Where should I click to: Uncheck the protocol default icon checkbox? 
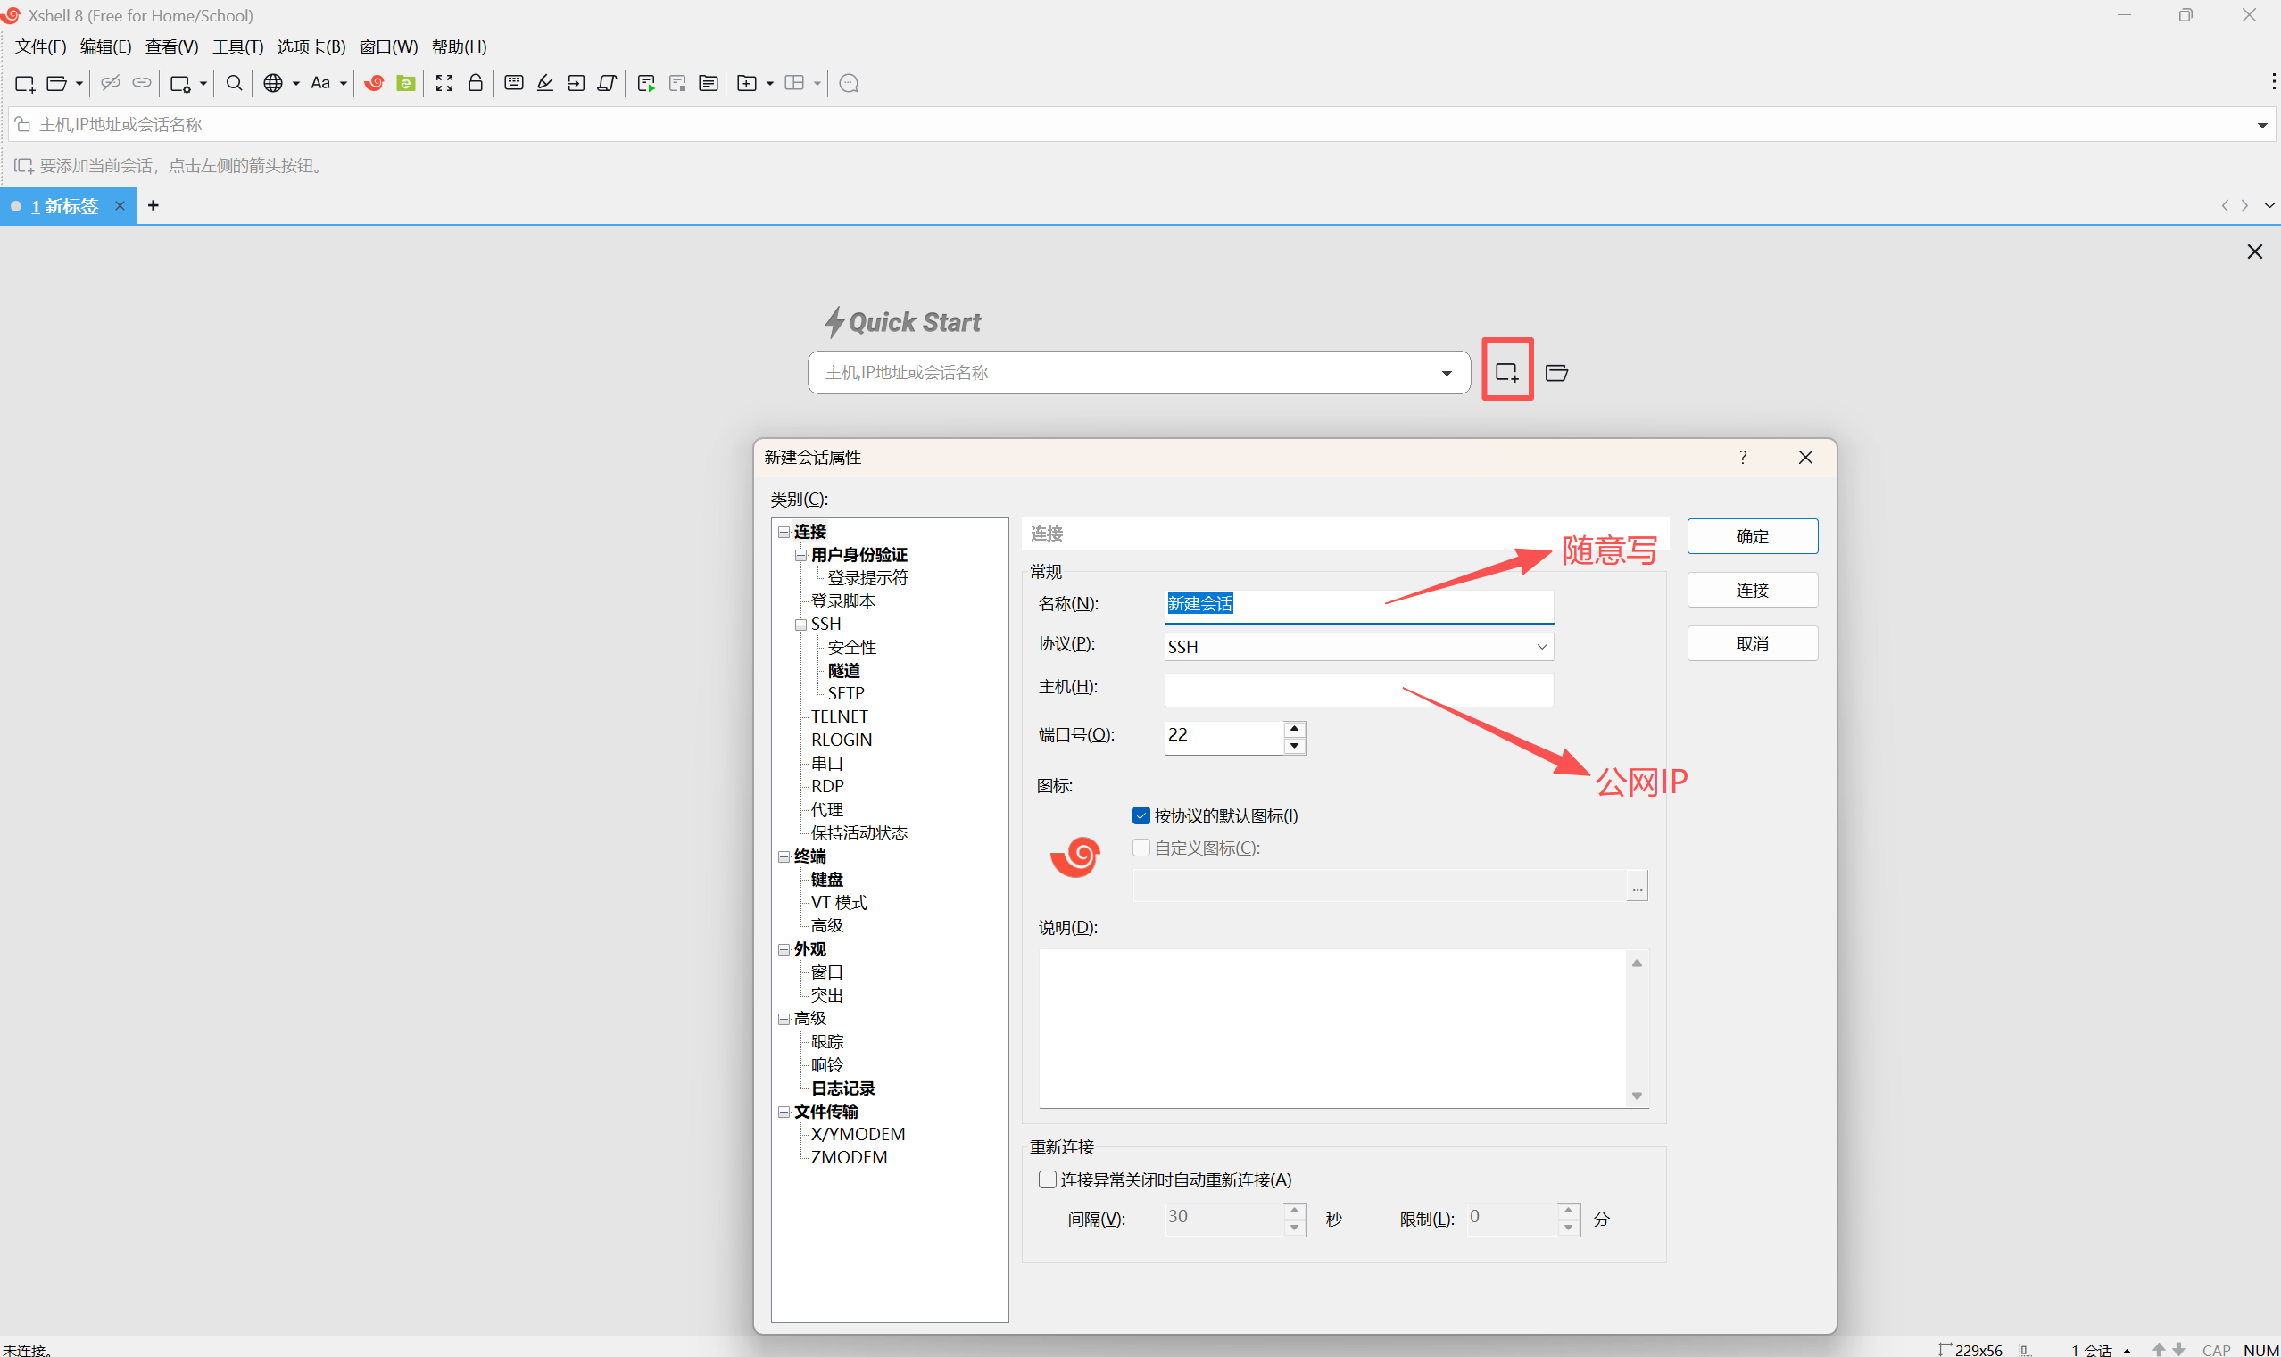point(1140,815)
